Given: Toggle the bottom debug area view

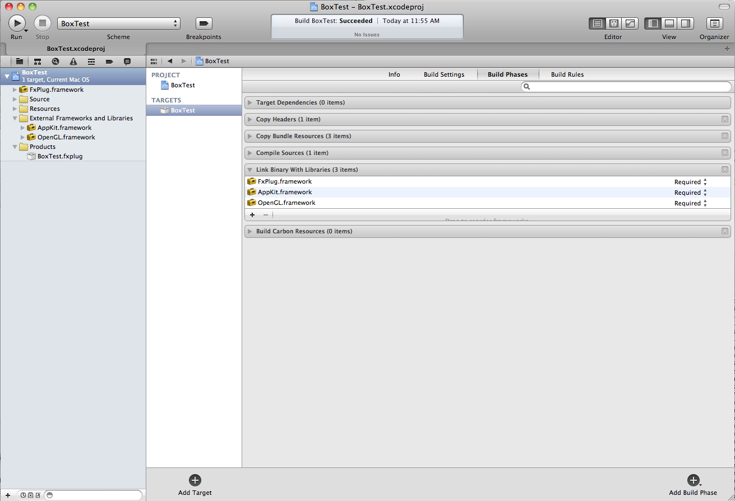Looking at the screenshot, I should 669,24.
